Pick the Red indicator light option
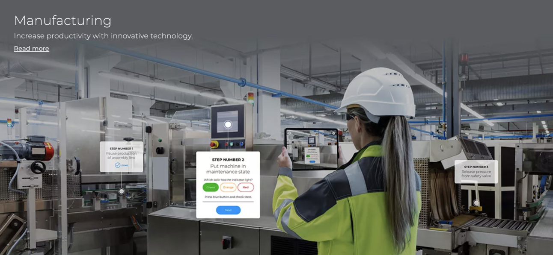Image resolution: width=553 pixels, height=255 pixels. pyautogui.click(x=246, y=188)
